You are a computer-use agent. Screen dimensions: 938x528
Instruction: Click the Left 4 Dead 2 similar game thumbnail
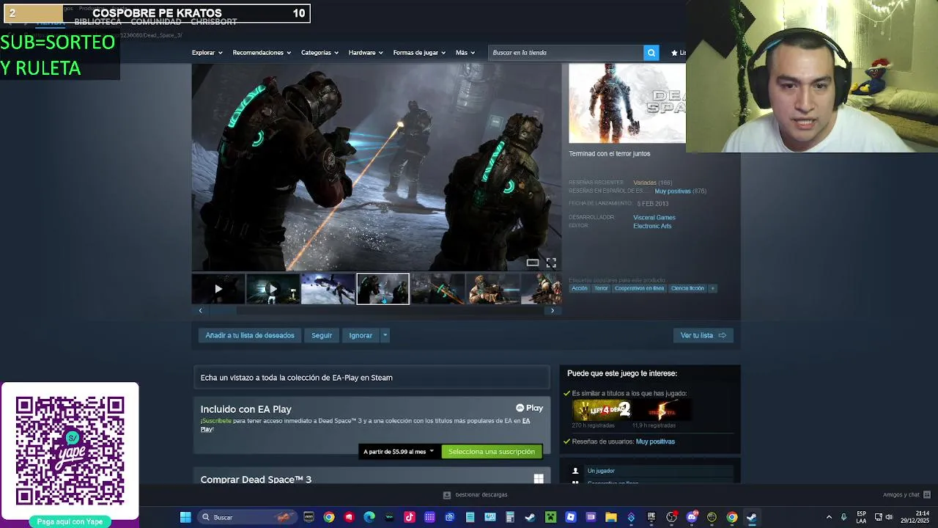tap(602, 410)
